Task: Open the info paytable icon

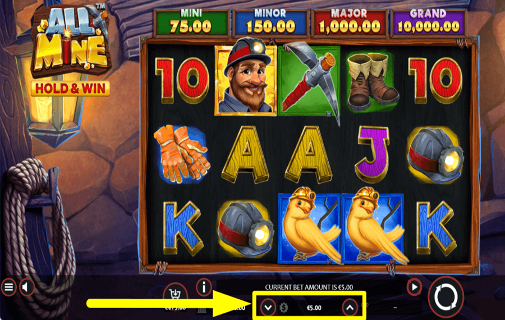Action: [x=204, y=287]
